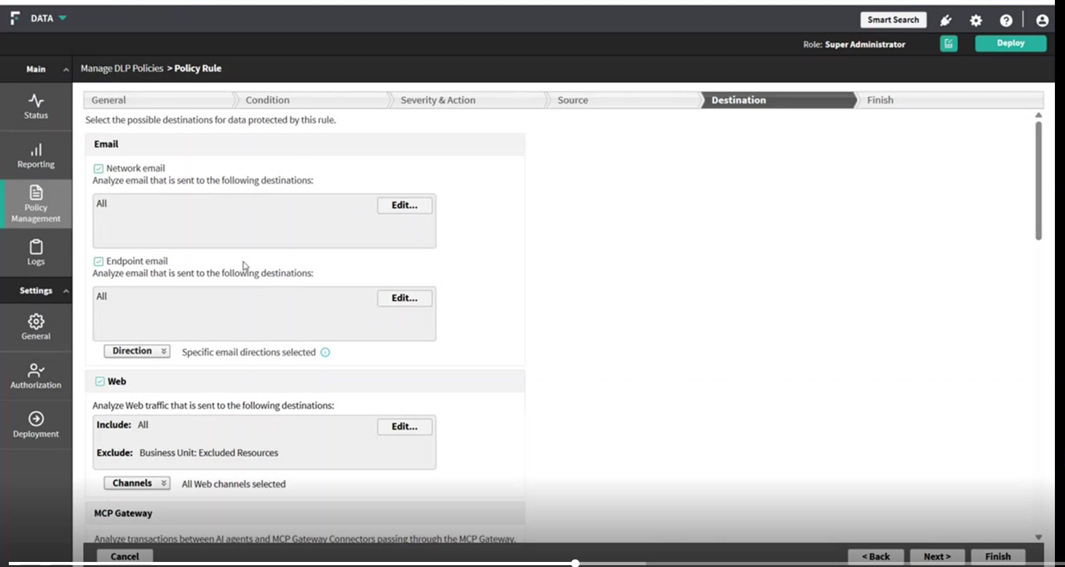Click the Next button
The height and width of the screenshot is (567, 1065).
tap(937, 556)
